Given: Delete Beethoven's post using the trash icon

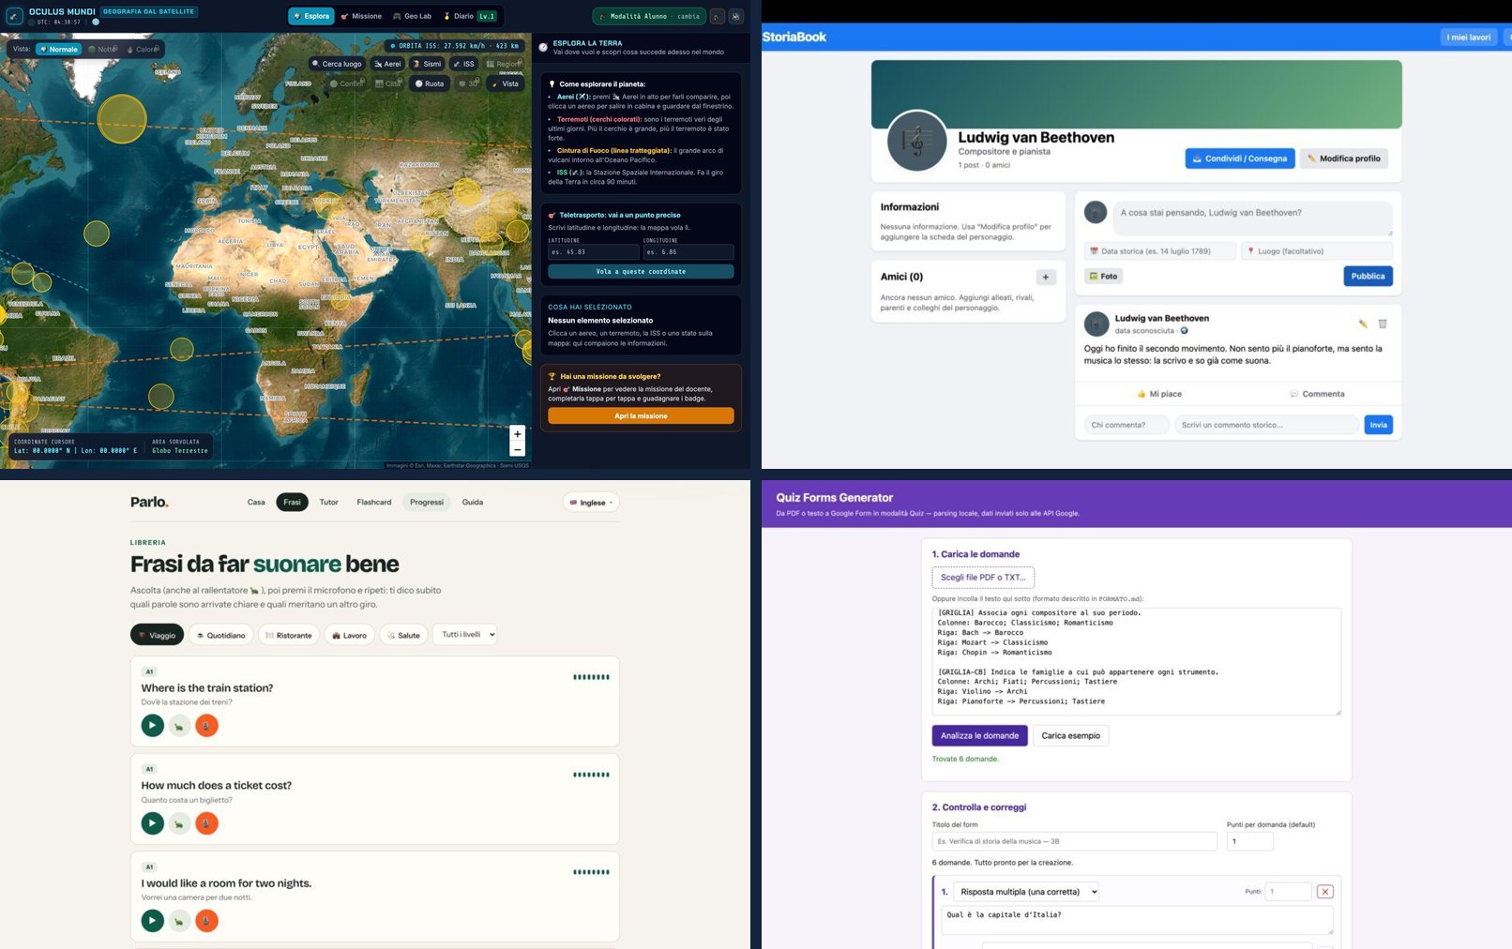Looking at the screenshot, I should 1383,324.
